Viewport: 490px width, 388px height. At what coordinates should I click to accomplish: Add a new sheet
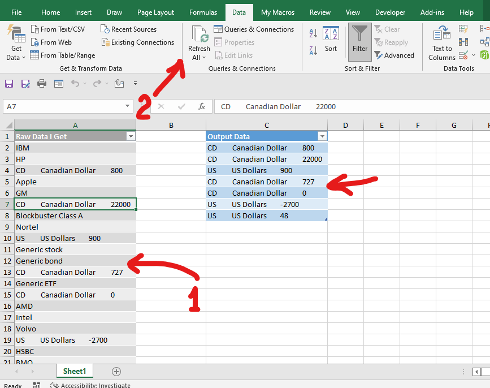[116, 372]
